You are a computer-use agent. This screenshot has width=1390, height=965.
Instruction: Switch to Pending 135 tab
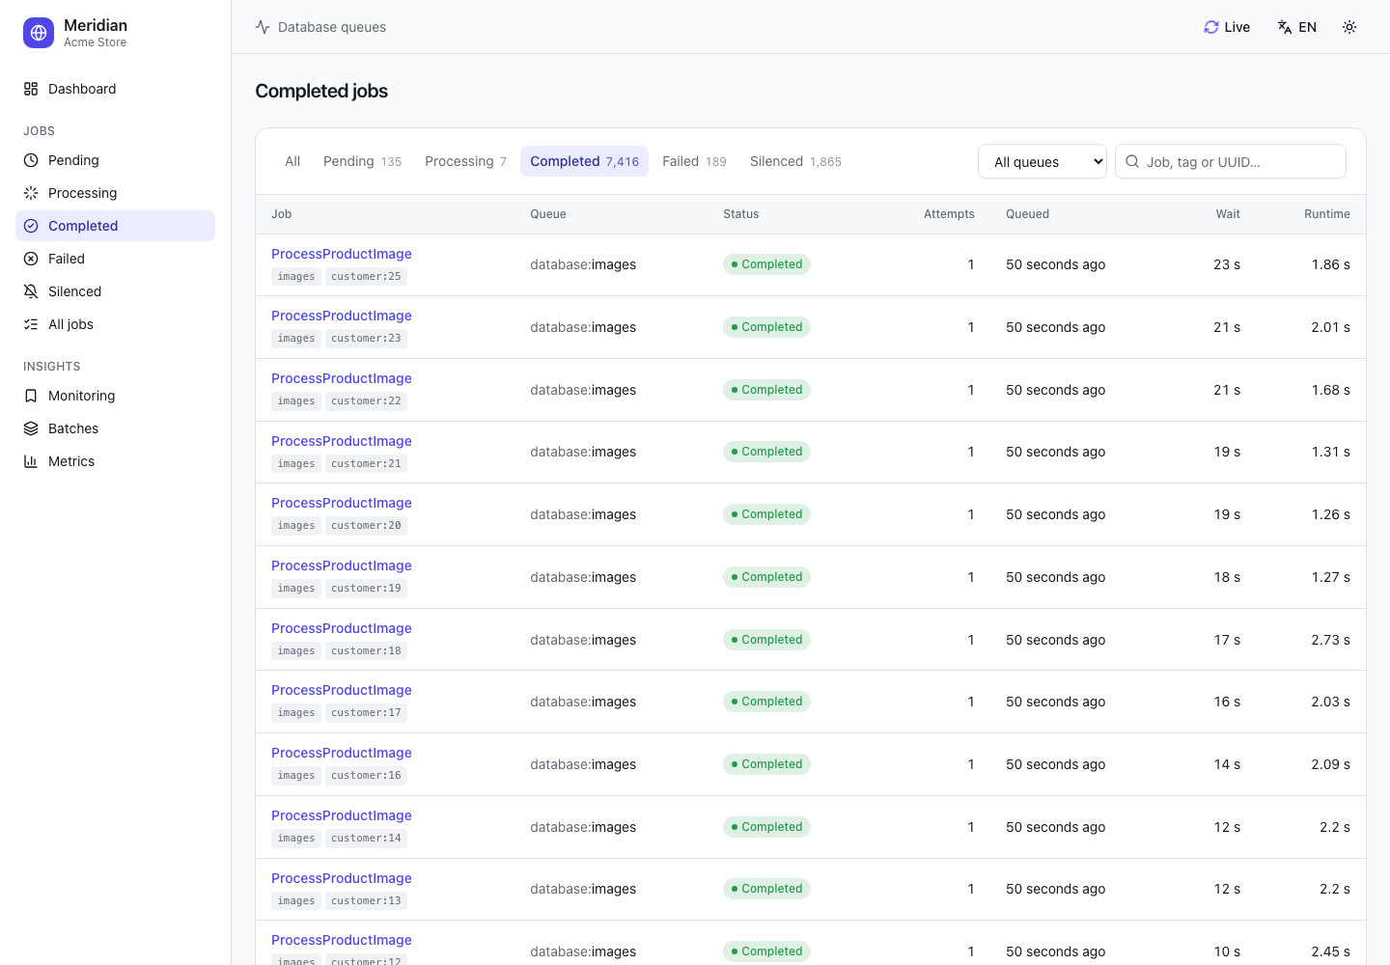coord(362,161)
